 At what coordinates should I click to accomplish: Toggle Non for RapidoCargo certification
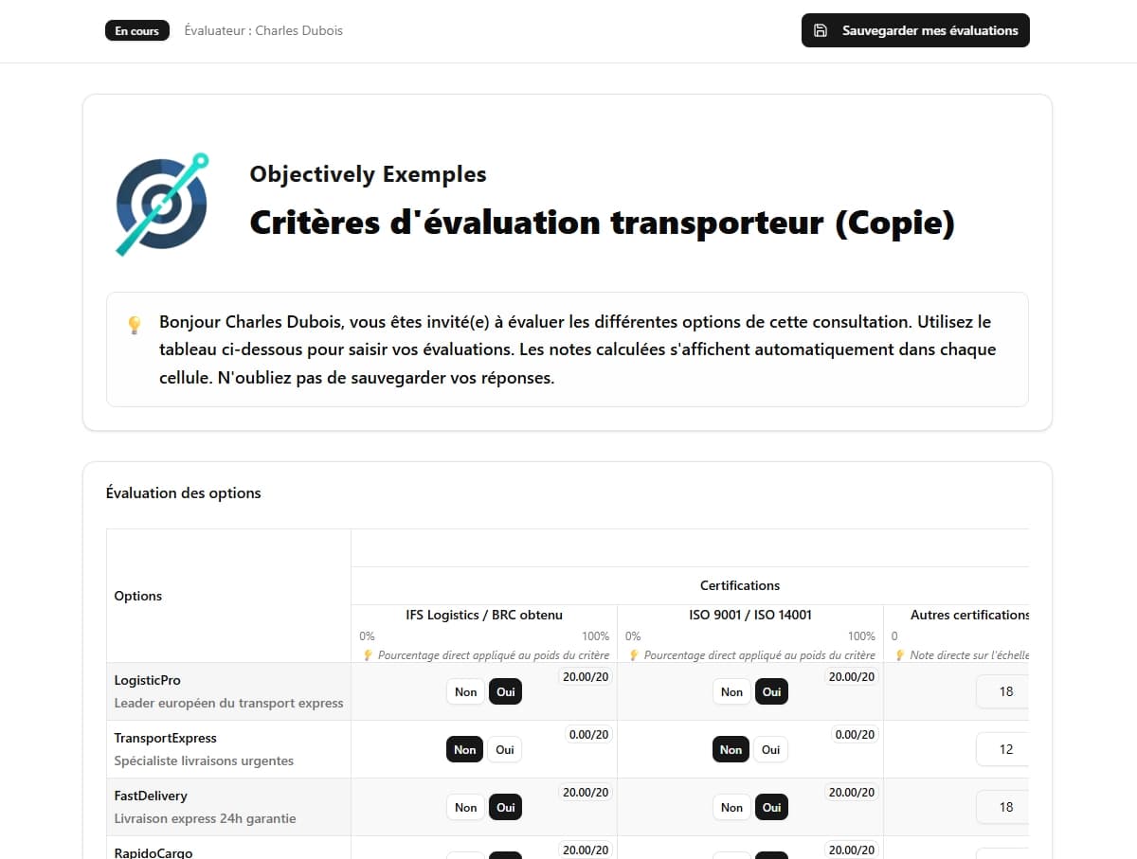click(x=465, y=857)
